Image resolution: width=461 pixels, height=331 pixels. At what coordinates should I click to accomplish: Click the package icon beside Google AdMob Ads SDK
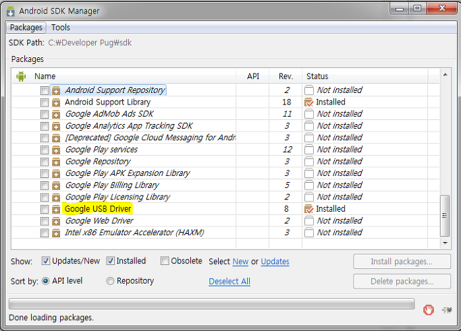pos(56,115)
